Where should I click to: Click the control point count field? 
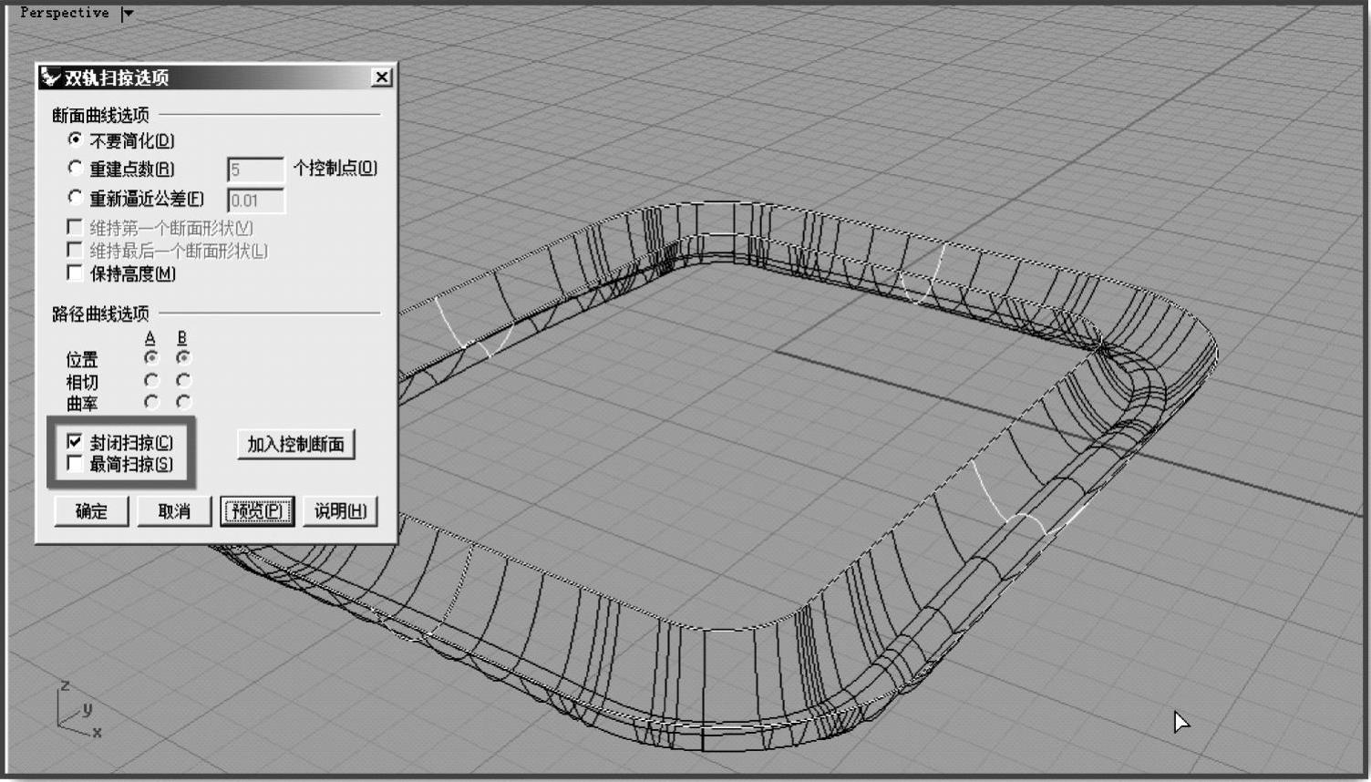(255, 170)
